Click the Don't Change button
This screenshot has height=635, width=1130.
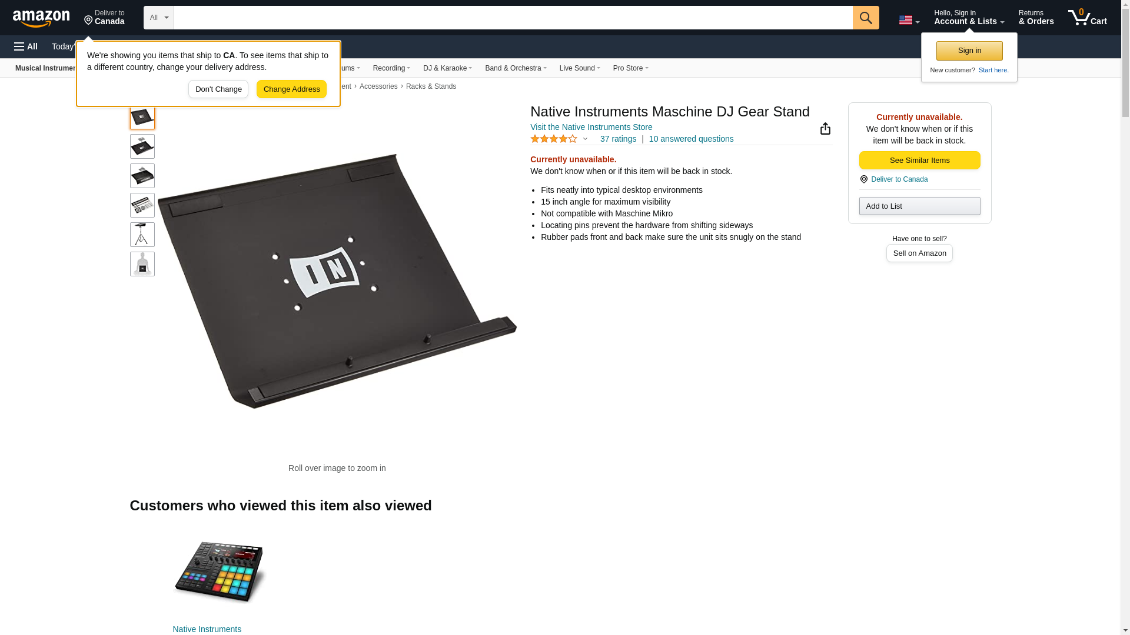pos(218,89)
